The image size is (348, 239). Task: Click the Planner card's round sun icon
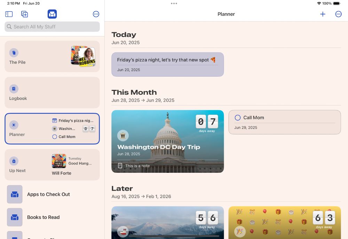pos(14,125)
